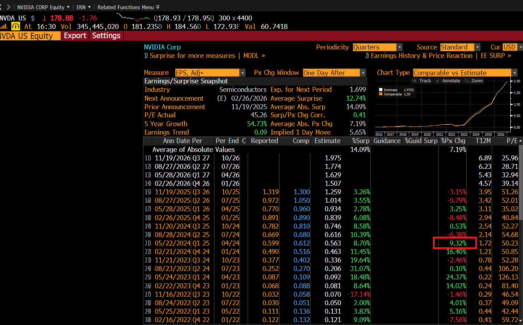523x325 pixels.
Task: Open the Periodicity Quarters dropdown
Action: [400, 47]
